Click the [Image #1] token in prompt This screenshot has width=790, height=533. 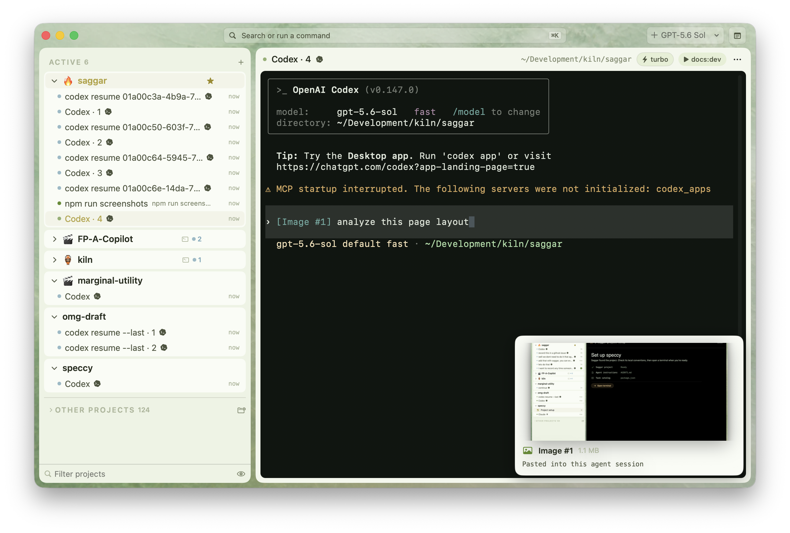pos(304,222)
